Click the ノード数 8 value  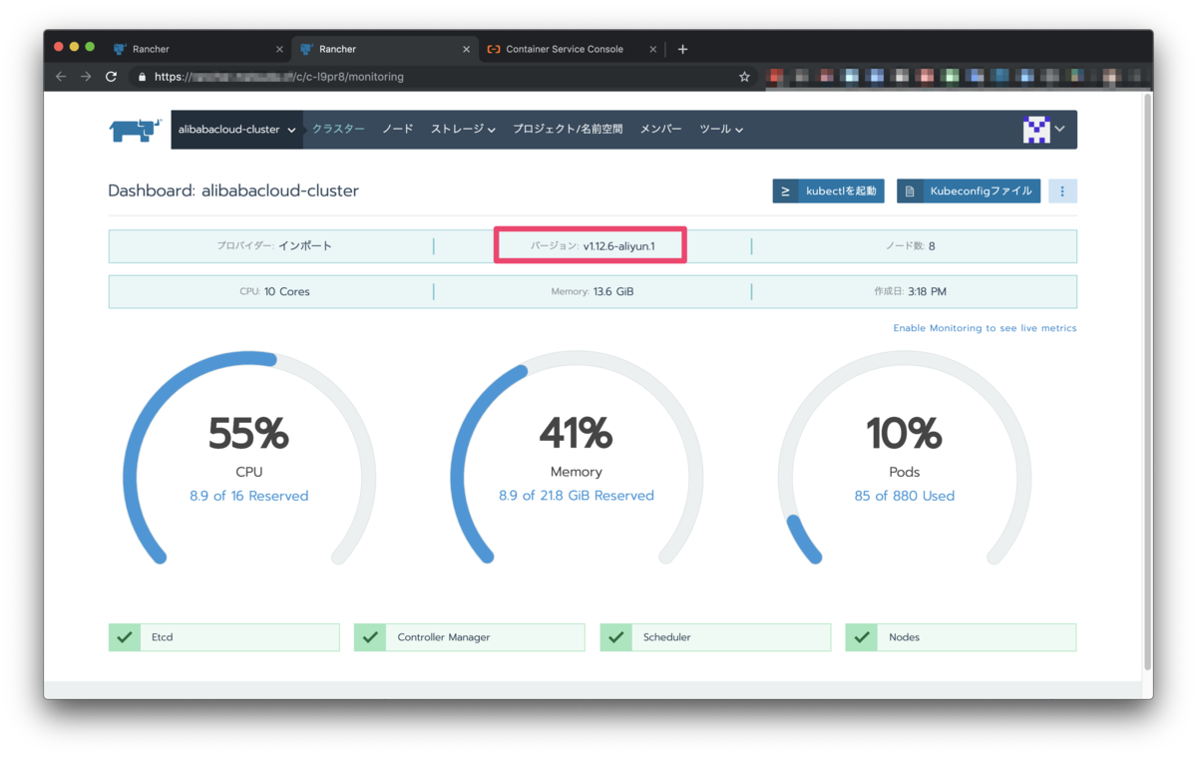coord(932,246)
